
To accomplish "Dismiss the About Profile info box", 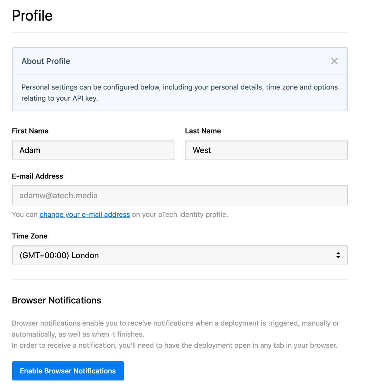I will coord(334,61).
